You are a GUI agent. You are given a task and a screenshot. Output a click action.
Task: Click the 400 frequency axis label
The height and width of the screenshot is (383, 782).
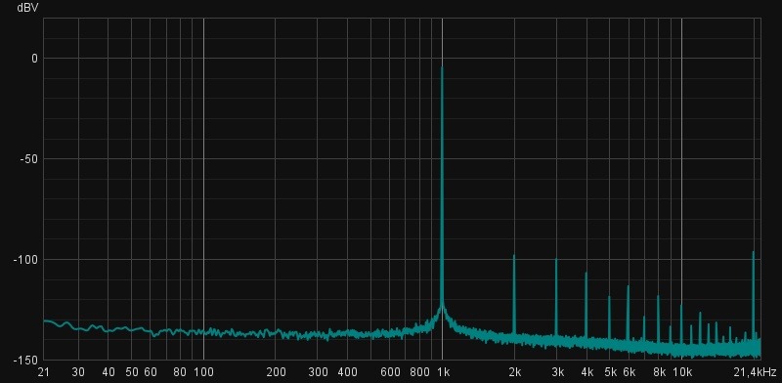[x=348, y=372]
